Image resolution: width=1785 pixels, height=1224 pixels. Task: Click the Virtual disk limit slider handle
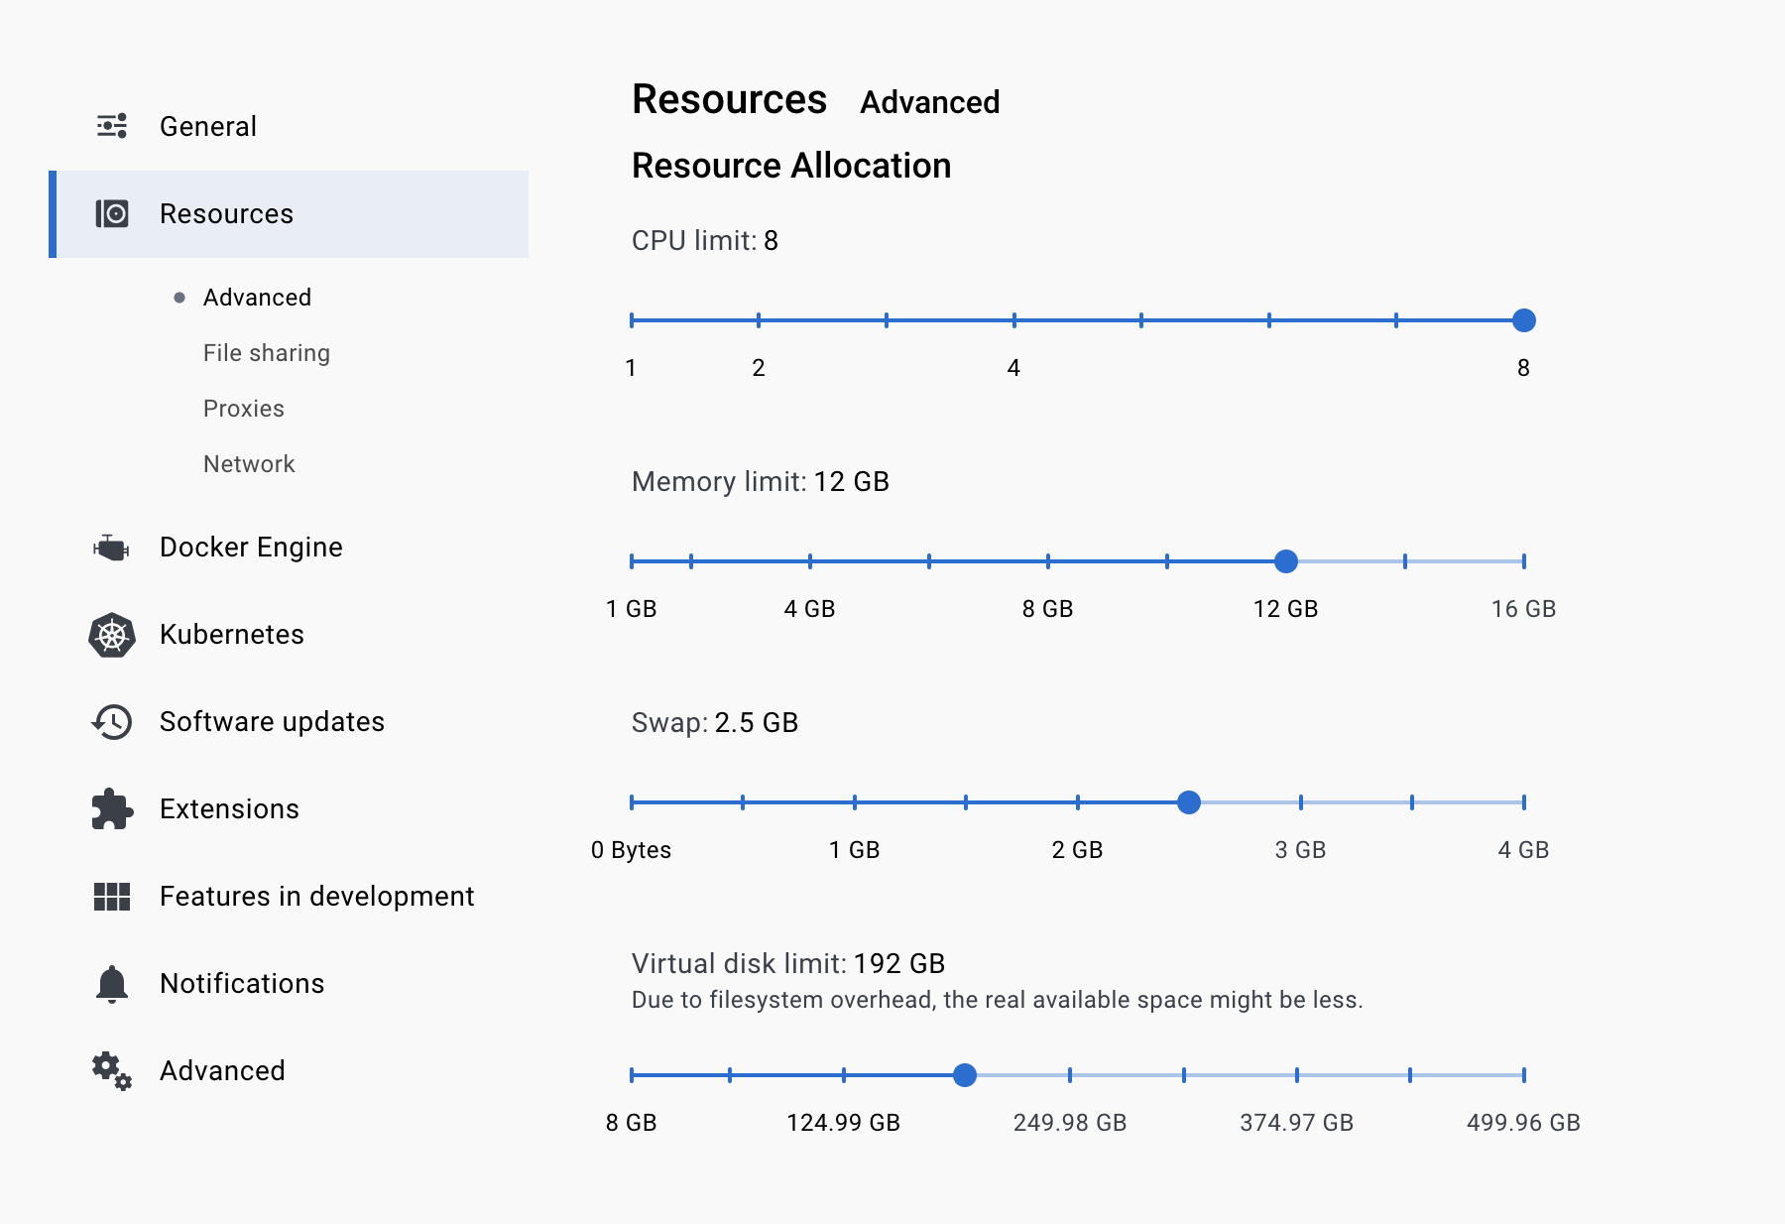point(965,1075)
